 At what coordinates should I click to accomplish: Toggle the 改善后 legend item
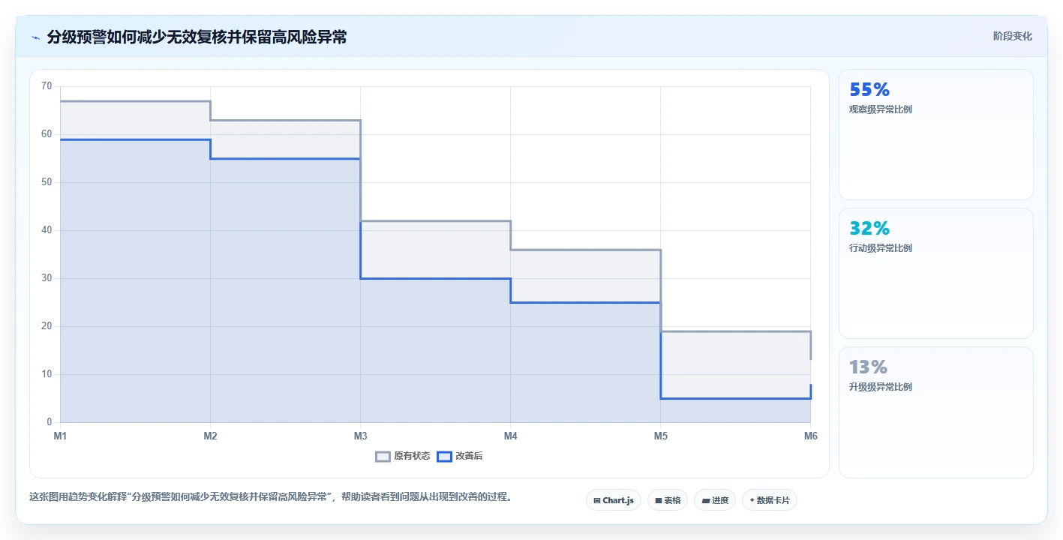(460, 456)
